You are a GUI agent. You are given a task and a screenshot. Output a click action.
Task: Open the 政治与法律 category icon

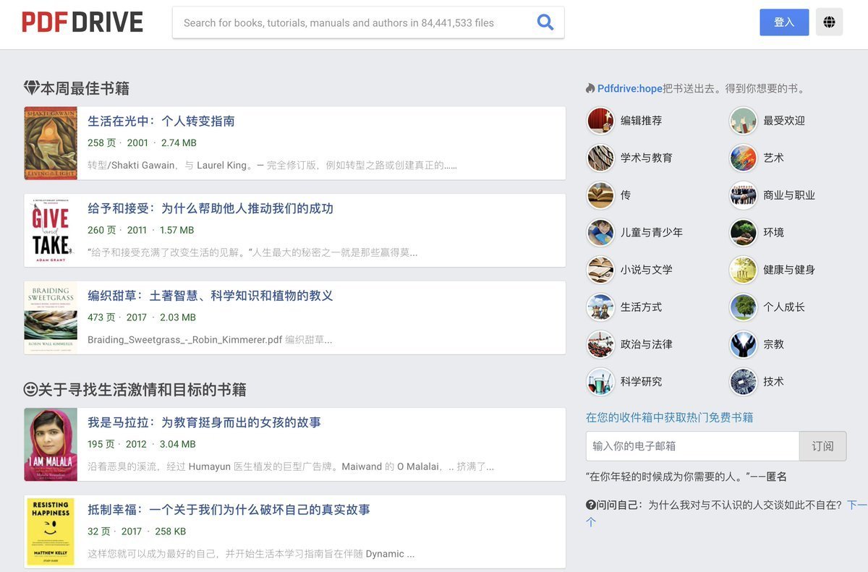[600, 344]
